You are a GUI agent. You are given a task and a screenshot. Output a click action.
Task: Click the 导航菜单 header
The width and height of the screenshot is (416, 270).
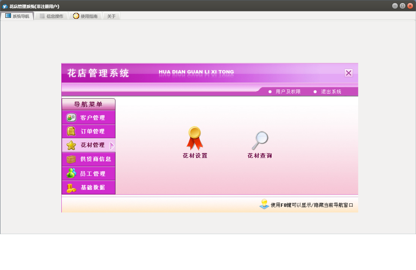coord(89,104)
